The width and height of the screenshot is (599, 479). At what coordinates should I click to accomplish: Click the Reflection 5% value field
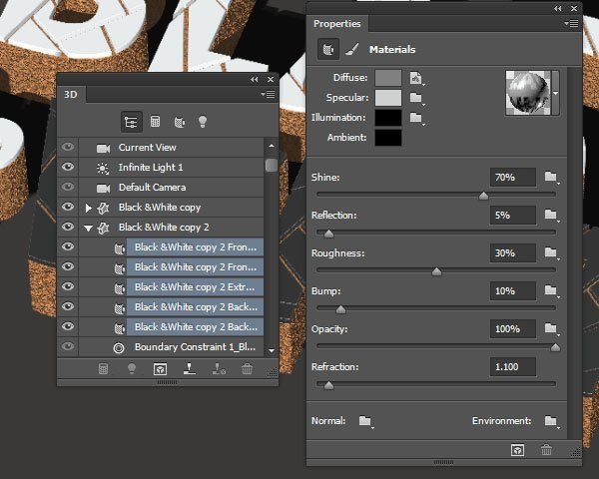coord(513,216)
